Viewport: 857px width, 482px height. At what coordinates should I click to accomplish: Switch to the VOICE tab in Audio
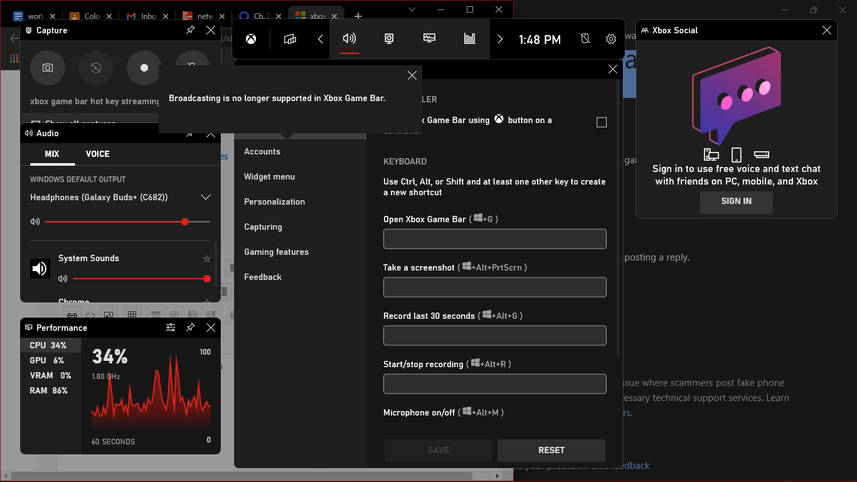[x=98, y=154]
